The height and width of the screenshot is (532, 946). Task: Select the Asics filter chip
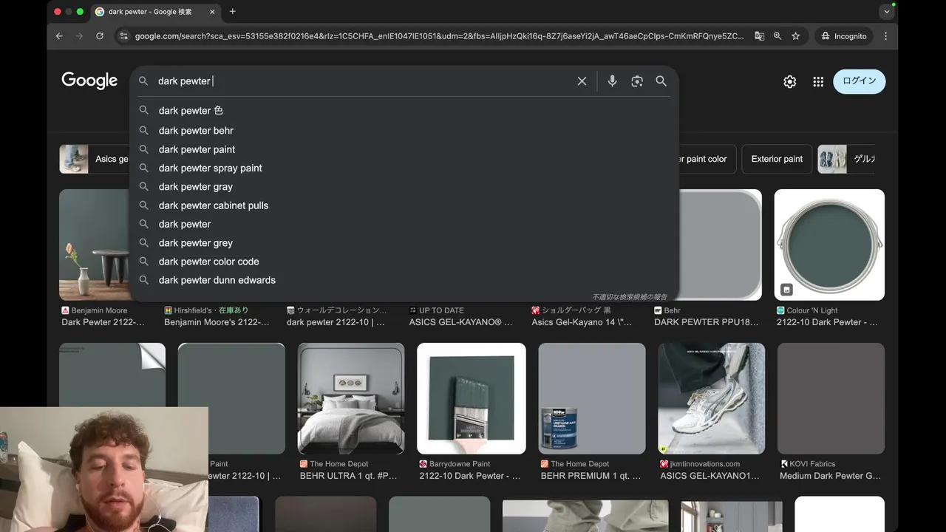(95, 159)
